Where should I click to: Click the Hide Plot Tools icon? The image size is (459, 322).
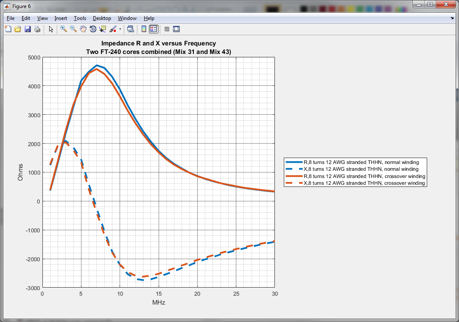coord(167,29)
